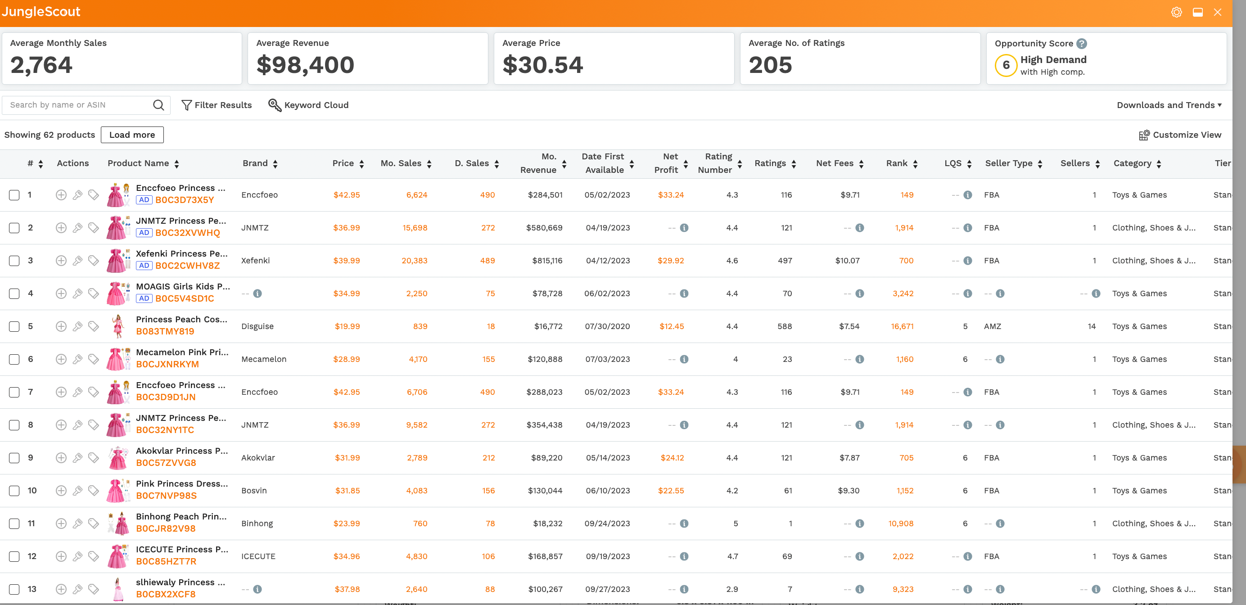Screen dimensions: 1246x605
Task: Tick row 13 slhiewaly checkbox
Action: 14,590
